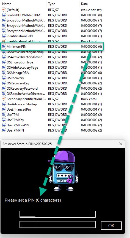Image resolution: width=130 pixels, height=238 pixels.
Task: Click UseTPMKeyPIN data 0x00000002 (2)
Action: coord(92,125)
